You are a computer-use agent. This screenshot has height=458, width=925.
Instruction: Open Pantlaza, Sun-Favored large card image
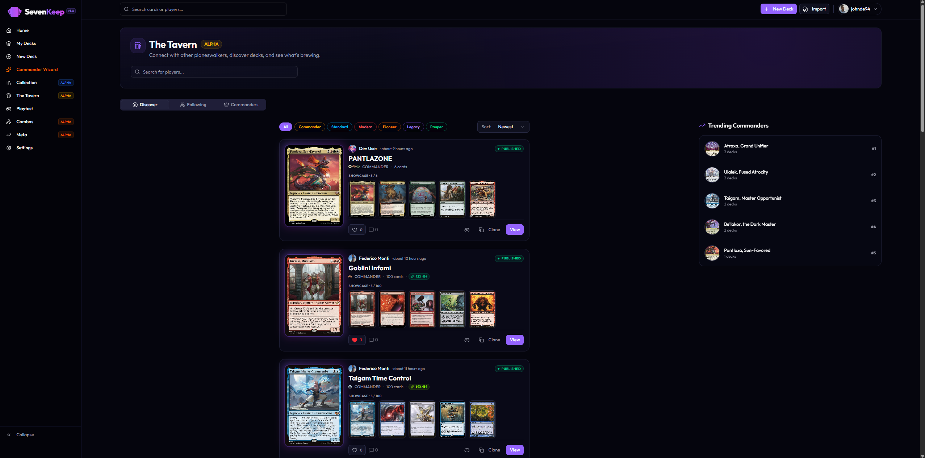pyautogui.click(x=314, y=186)
